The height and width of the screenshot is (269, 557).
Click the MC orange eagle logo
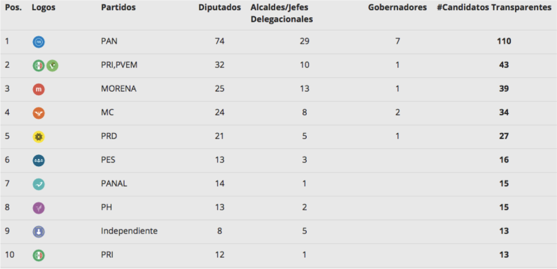(39, 113)
